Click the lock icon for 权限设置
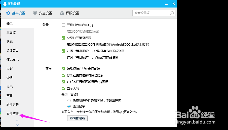228x130 pixels. coord(62,13)
